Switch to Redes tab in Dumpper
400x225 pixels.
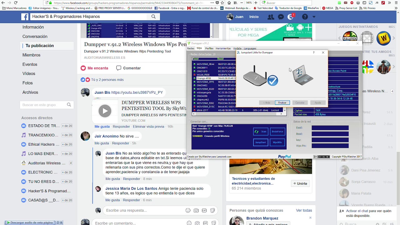pyautogui.click(x=191, y=48)
